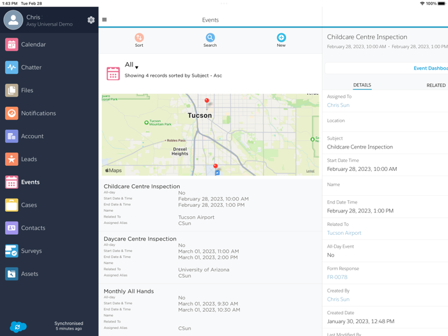Open the Leads star icon
Viewport: 448px width, 336px height.
pos(12,159)
